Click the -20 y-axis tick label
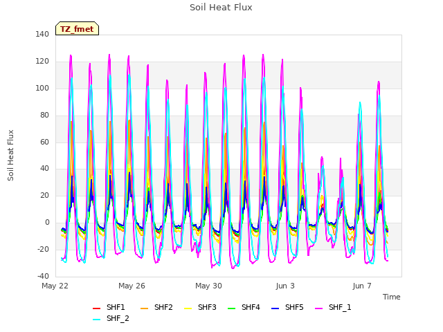The height and width of the screenshot is (332, 443). coord(43,249)
